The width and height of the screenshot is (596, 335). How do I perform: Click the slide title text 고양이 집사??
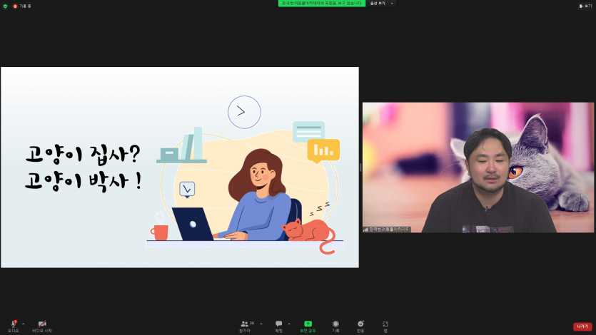(x=83, y=155)
